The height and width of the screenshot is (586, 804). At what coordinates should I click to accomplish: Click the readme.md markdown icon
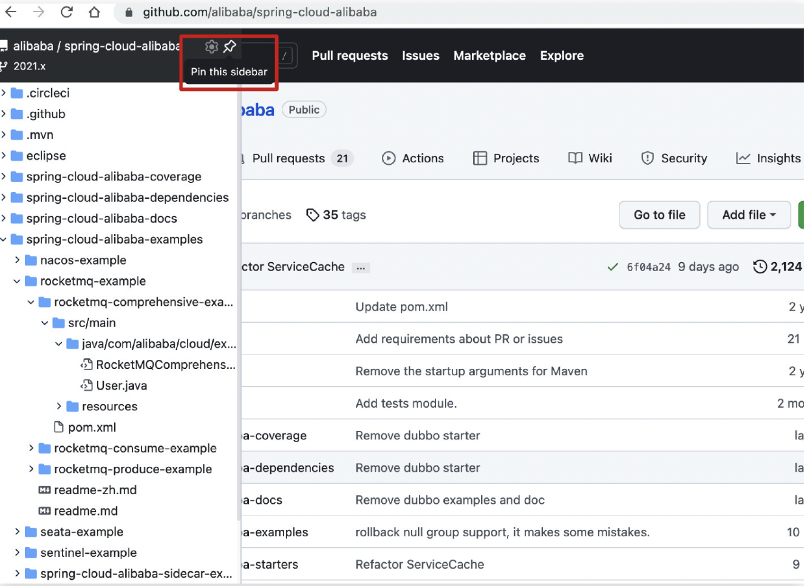coord(45,511)
